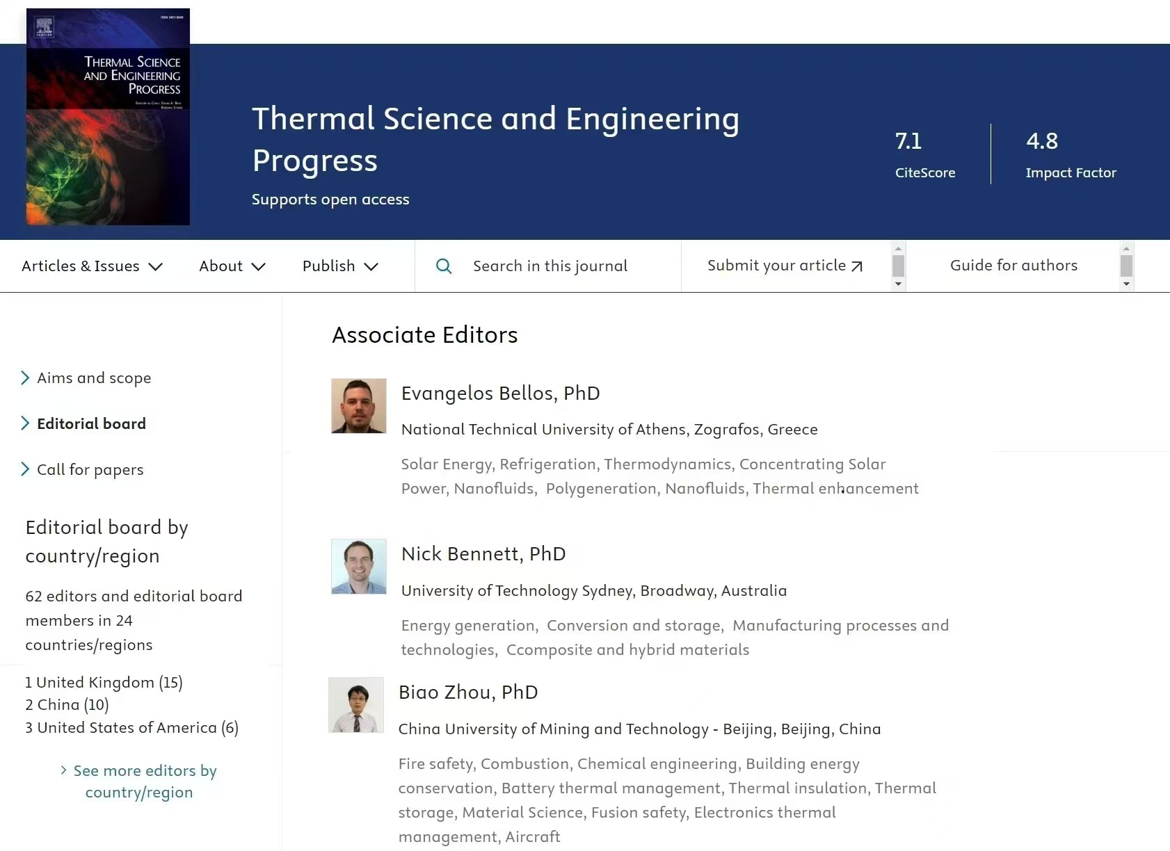Click Biao Zhou profile photo

coord(356,705)
